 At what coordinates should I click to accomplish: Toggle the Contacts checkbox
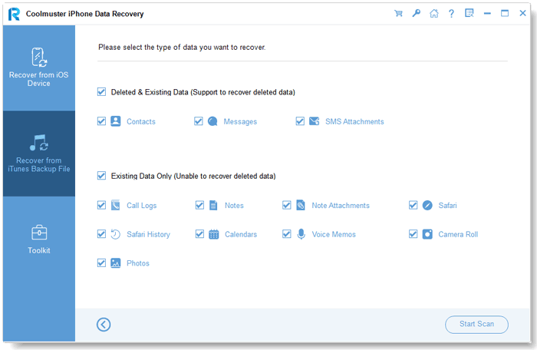coord(101,121)
